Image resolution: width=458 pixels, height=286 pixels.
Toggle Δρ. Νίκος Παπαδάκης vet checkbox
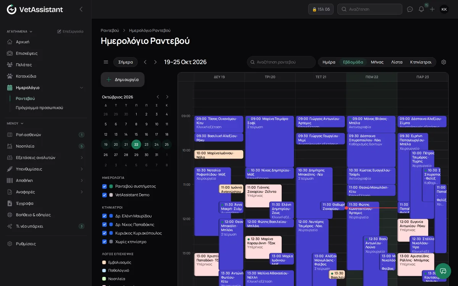[105, 225]
